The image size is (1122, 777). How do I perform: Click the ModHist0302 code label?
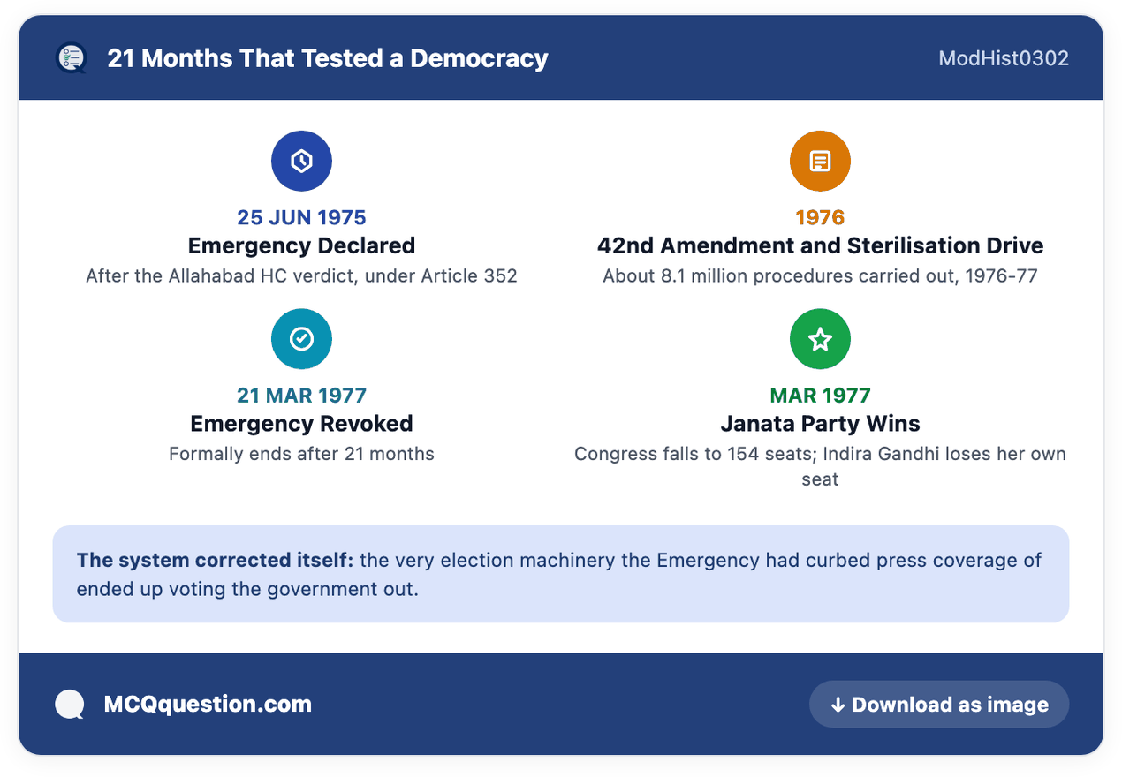click(1004, 58)
